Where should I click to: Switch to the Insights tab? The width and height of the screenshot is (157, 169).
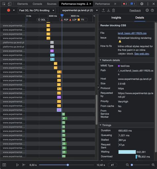point(116,18)
